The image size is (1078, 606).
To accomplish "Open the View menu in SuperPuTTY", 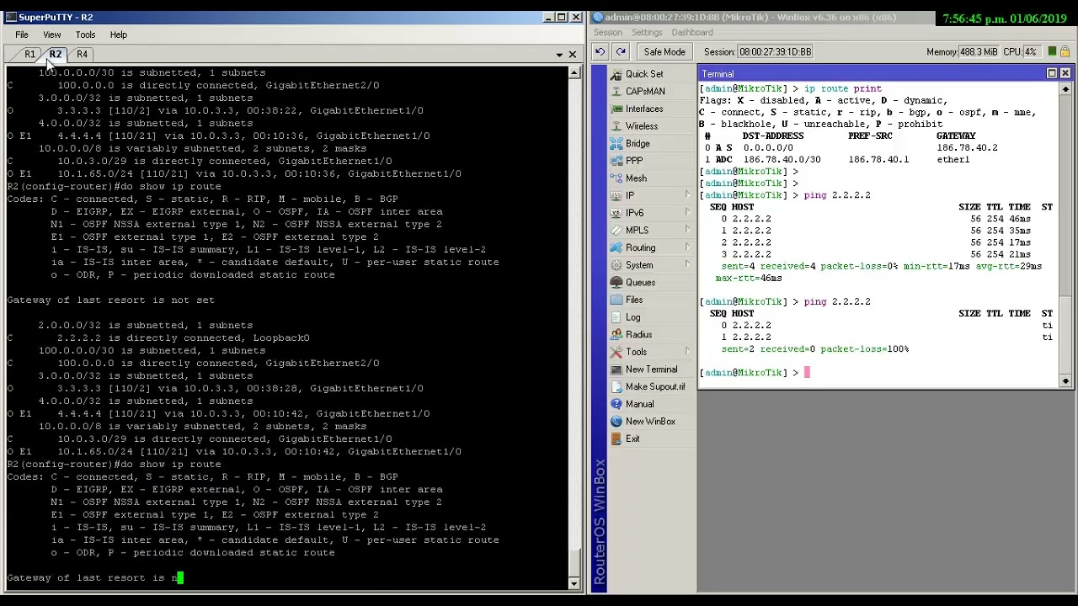I will coord(51,35).
